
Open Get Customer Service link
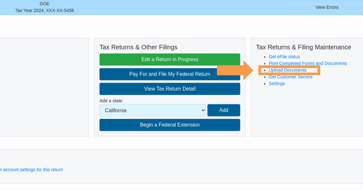pyautogui.click(x=290, y=77)
